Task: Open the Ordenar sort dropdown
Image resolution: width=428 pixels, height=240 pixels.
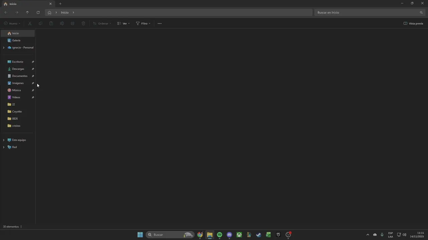Action: pyautogui.click(x=102, y=23)
